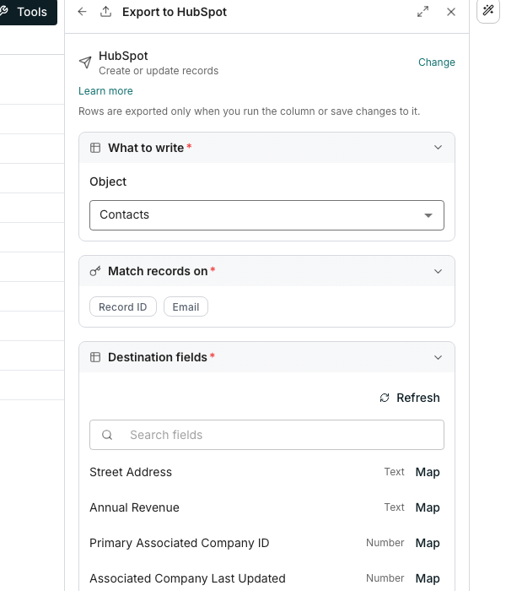Collapse the Destination fields section
The width and height of the screenshot is (506, 591).
pyautogui.click(x=438, y=357)
